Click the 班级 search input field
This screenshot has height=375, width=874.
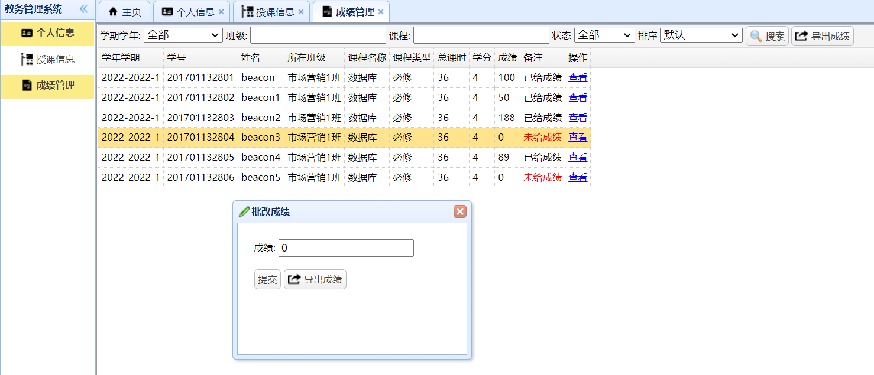pos(318,35)
